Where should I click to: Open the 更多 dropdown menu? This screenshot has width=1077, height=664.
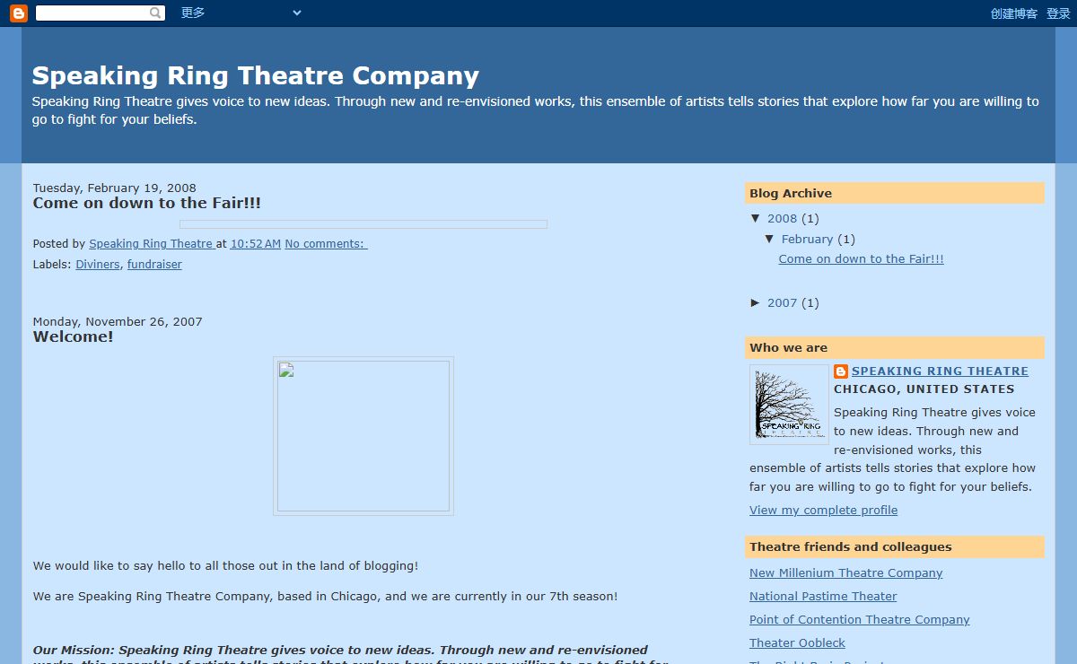click(241, 13)
